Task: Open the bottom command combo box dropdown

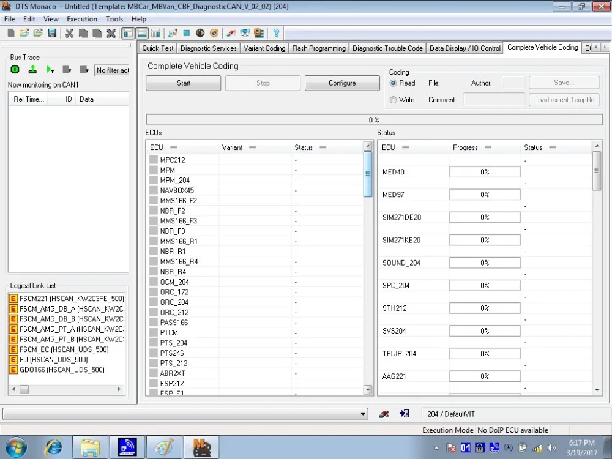Action: click(x=363, y=414)
